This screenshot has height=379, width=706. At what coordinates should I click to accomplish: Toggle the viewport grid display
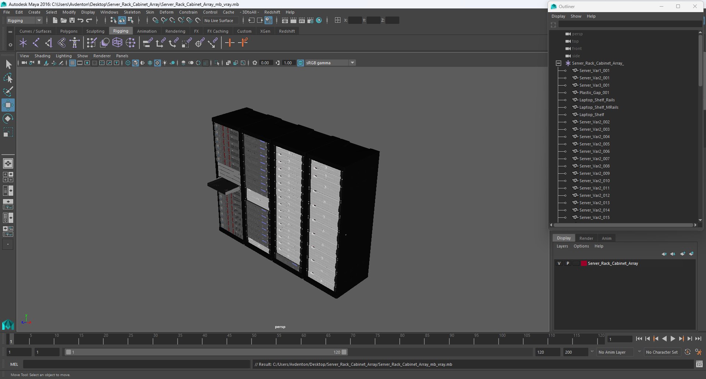pos(72,63)
